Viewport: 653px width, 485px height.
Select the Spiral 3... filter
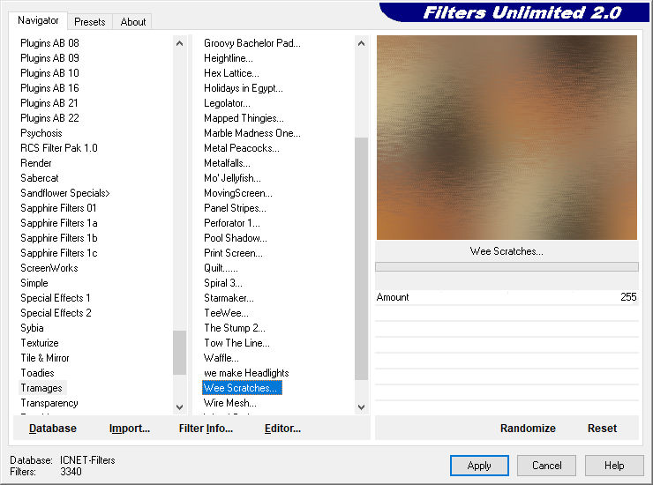(222, 283)
